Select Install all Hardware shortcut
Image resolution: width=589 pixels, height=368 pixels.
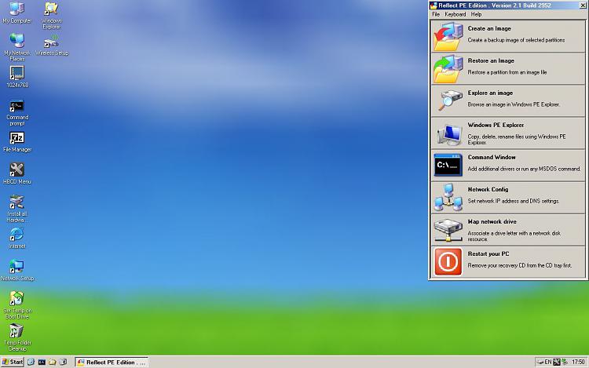click(17, 209)
